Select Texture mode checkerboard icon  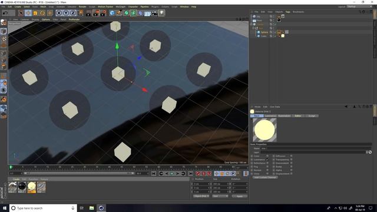(4, 38)
